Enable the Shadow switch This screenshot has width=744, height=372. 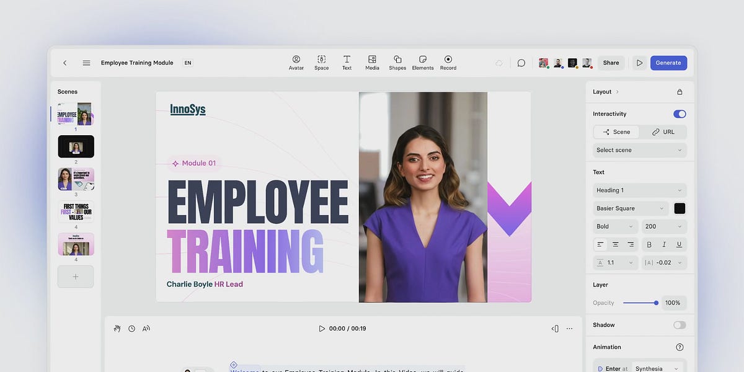[x=680, y=325]
